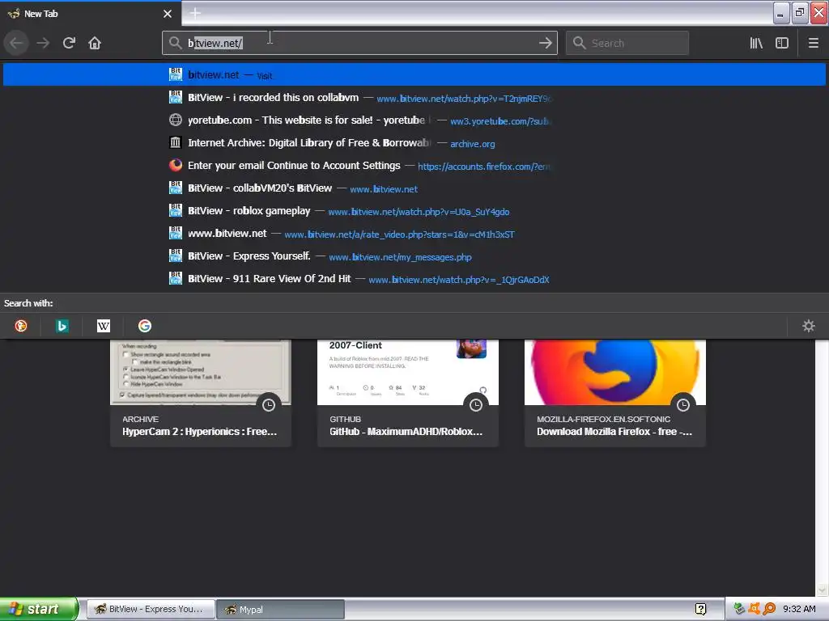Image resolution: width=829 pixels, height=621 pixels.
Task: Open a new tab with plus button
Action: (195, 13)
